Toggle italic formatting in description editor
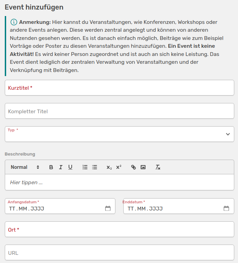The height and width of the screenshot is (263, 238). (x=60, y=167)
